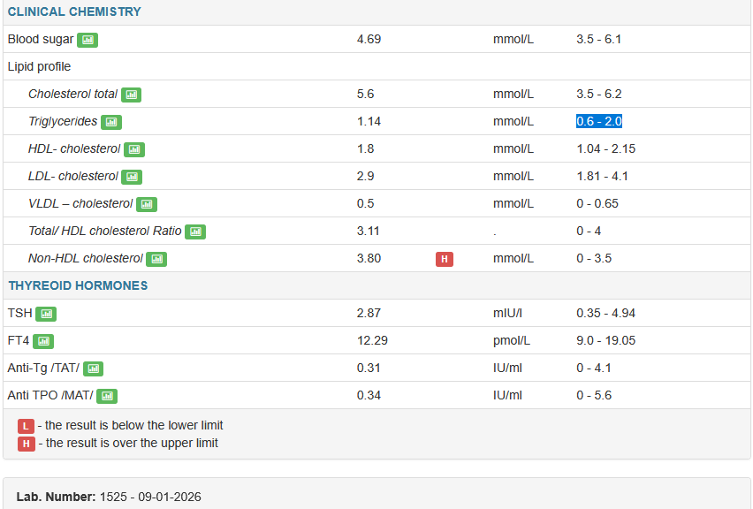Click the THYREOID HORMONES section header
The image size is (753, 509).
[x=78, y=286]
